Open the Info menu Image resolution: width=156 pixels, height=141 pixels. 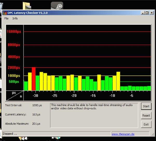(x=15, y=18)
